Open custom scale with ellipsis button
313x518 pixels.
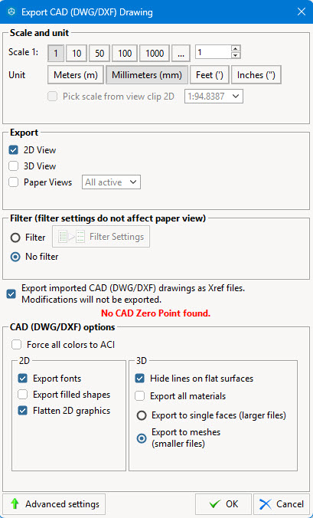pyautogui.click(x=181, y=53)
